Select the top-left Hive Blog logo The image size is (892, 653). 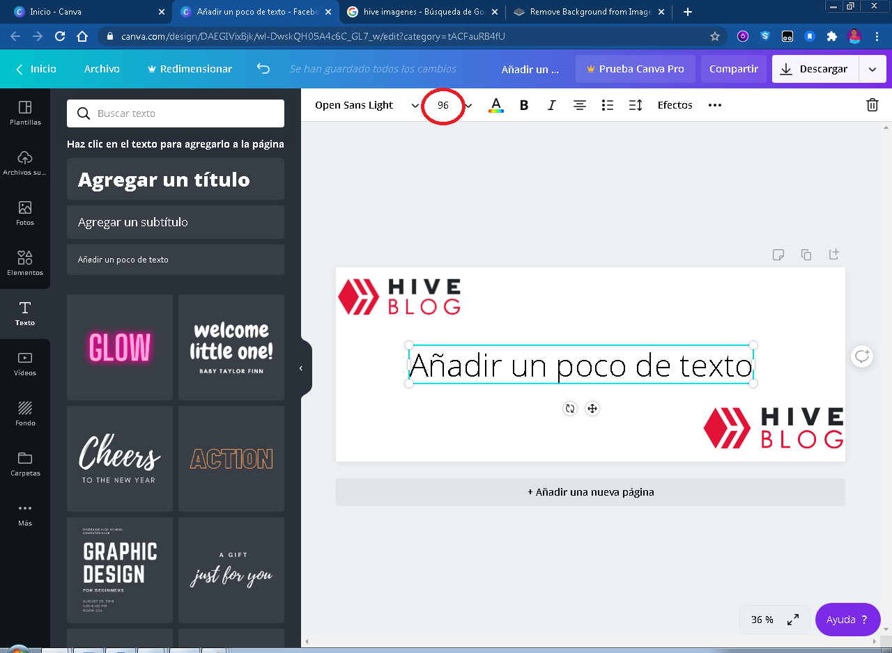[399, 297]
